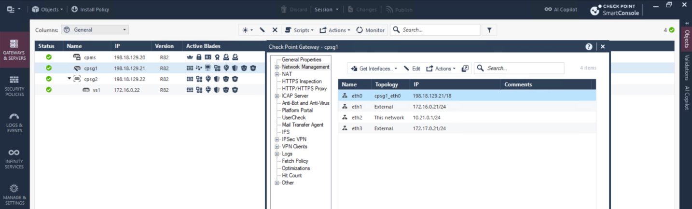Click the New object star icon
The width and height of the screenshot is (692, 209).
246,30
